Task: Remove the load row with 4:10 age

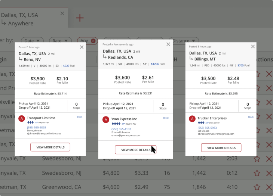Action: pyautogui.click(x=269, y=187)
